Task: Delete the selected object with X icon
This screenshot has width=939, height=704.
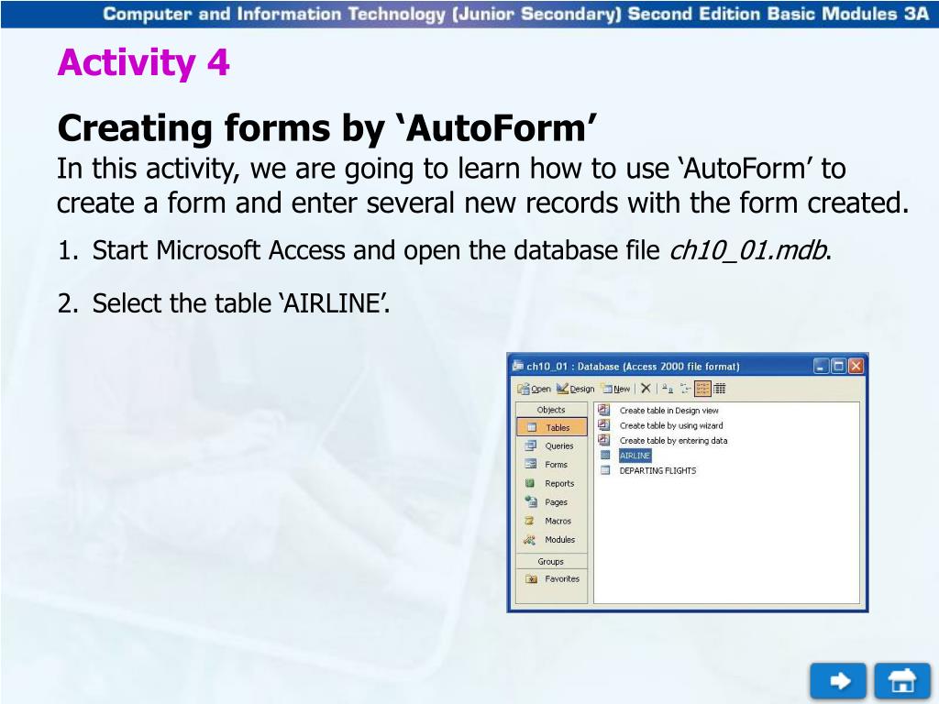Action: (x=646, y=389)
